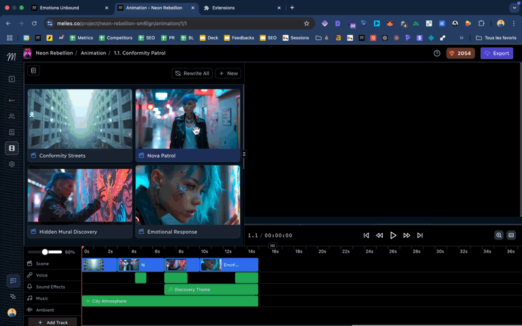Open the film strip animation sidebar icon
This screenshot has width=522, height=326.
click(x=12, y=148)
